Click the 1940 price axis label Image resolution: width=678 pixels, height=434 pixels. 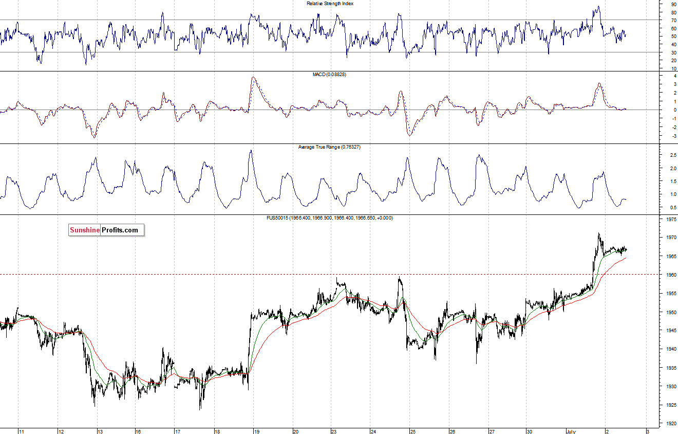point(672,349)
